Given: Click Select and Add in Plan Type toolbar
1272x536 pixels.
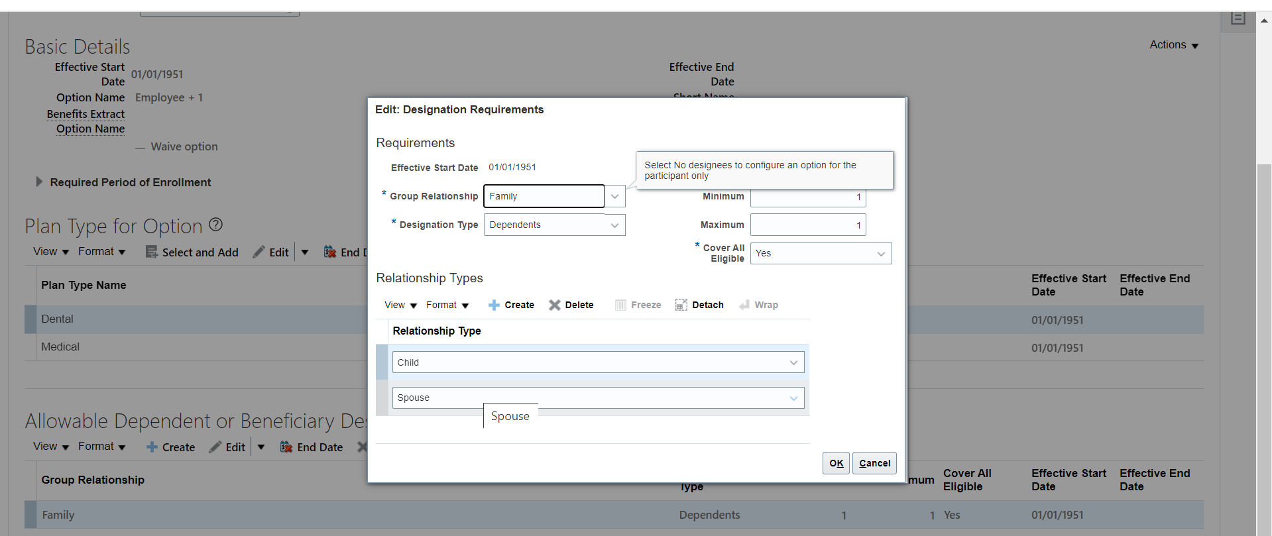Looking at the screenshot, I should pyautogui.click(x=192, y=252).
